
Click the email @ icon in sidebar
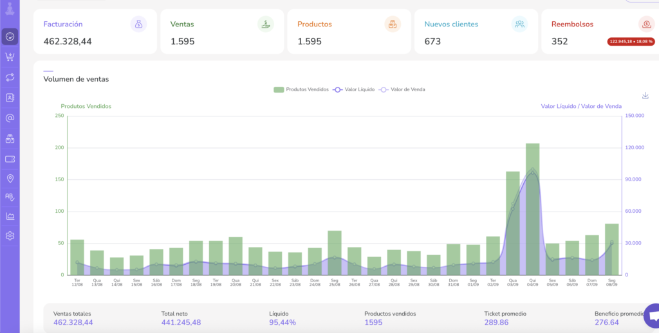point(10,118)
